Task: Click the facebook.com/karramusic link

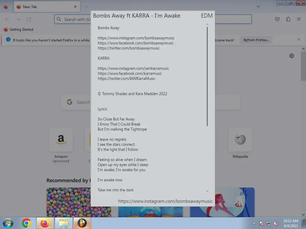Action: pyautogui.click(x=130, y=73)
